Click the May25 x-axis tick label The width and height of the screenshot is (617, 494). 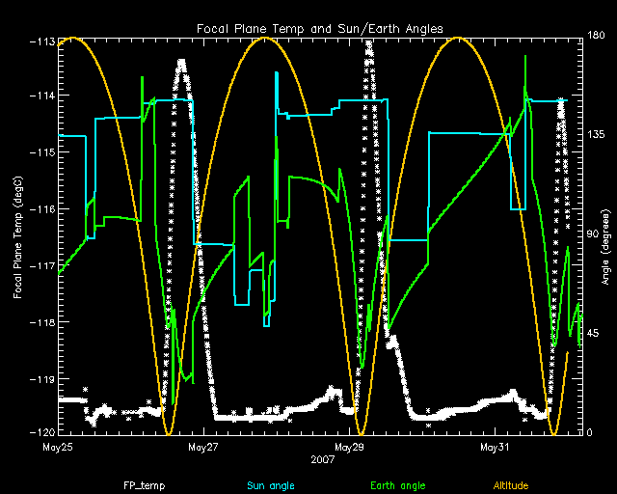tap(58, 448)
